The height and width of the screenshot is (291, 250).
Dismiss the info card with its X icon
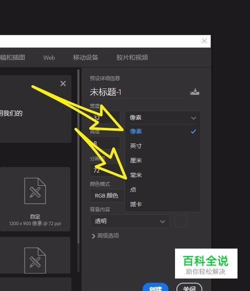point(63,83)
